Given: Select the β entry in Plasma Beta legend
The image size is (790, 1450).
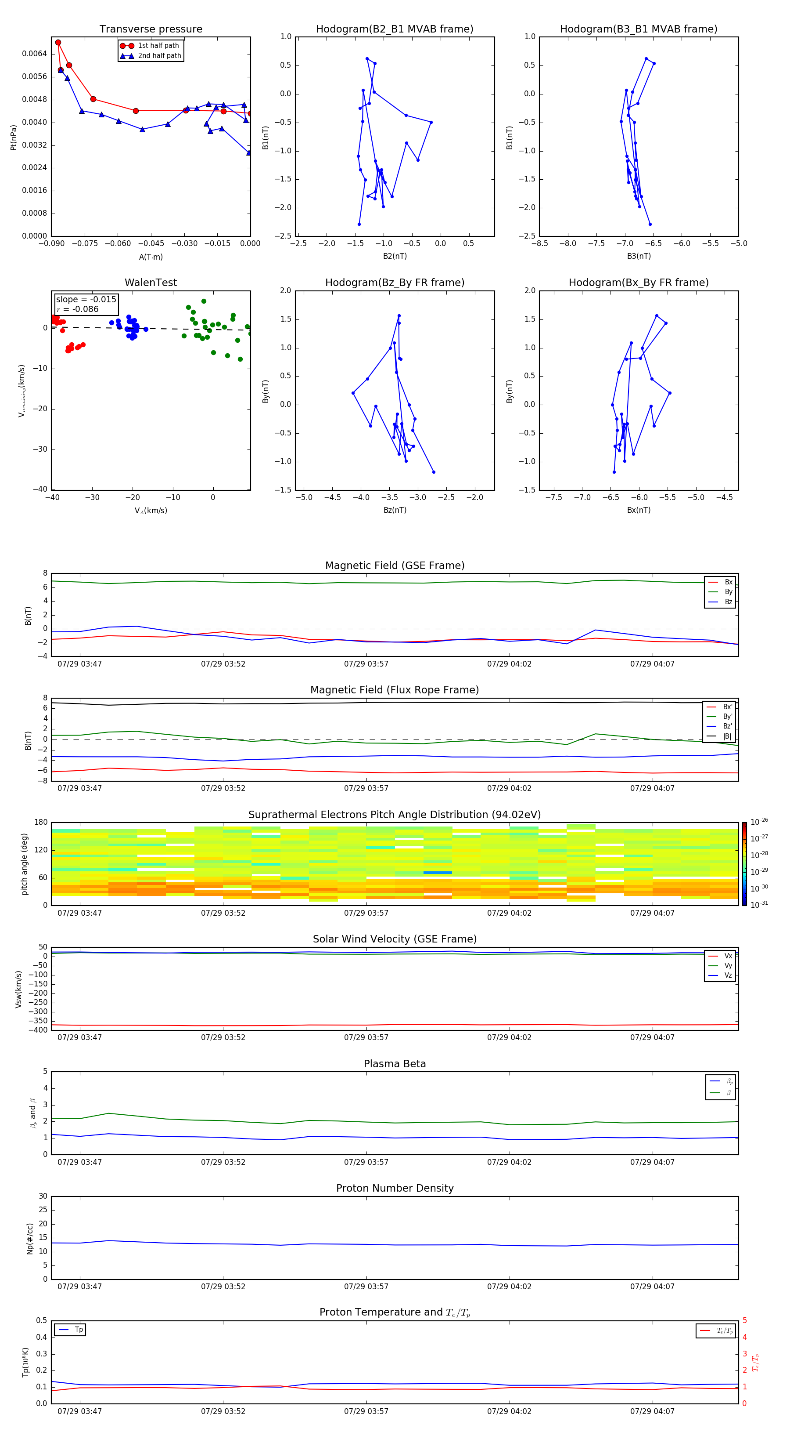Looking at the screenshot, I should tap(721, 1093).
